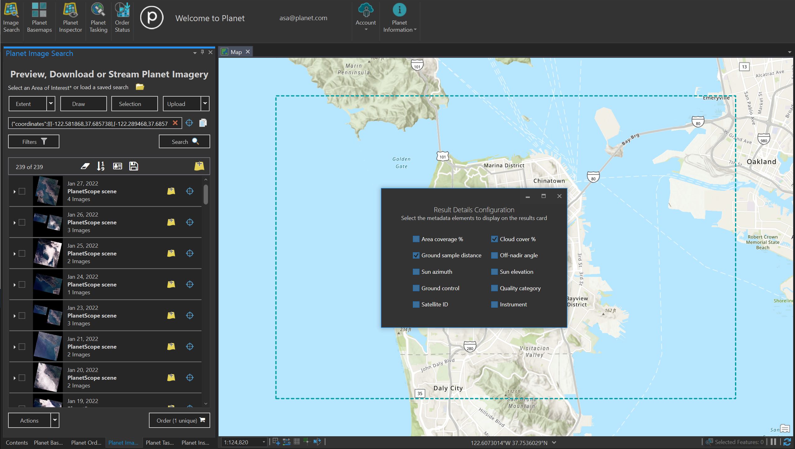Image resolution: width=795 pixels, height=449 pixels.
Task: Switch to the Planet Ins... tab
Action: (195, 442)
